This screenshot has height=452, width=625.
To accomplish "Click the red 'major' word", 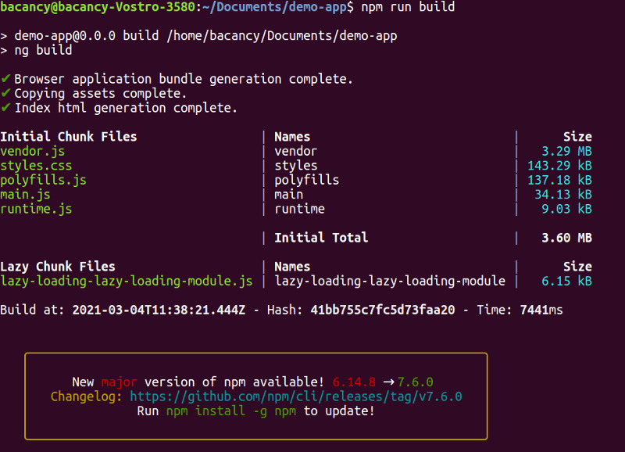I will pyautogui.click(x=119, y=382).
